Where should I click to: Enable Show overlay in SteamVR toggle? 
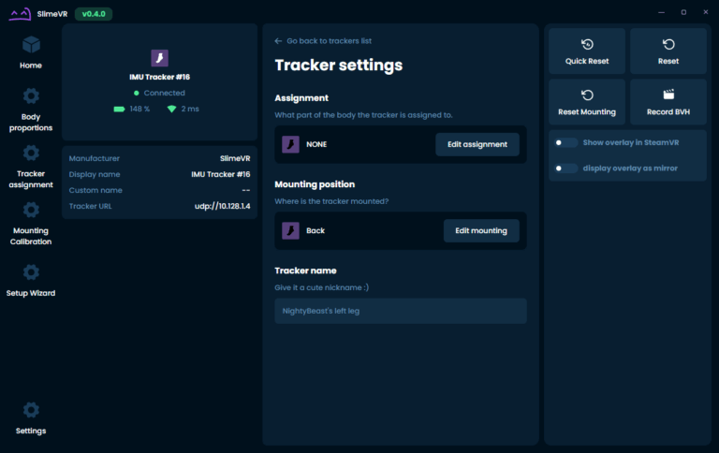[x=565, y=142]
